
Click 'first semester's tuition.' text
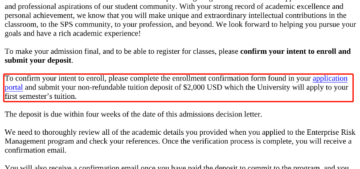pos(41,97)
